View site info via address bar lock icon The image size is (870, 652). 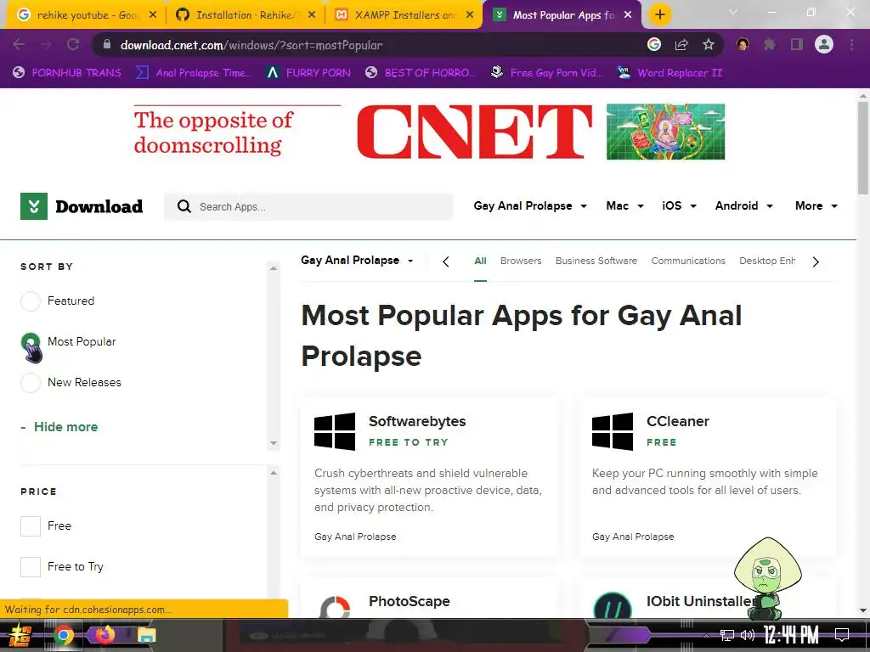pos(107,45)
